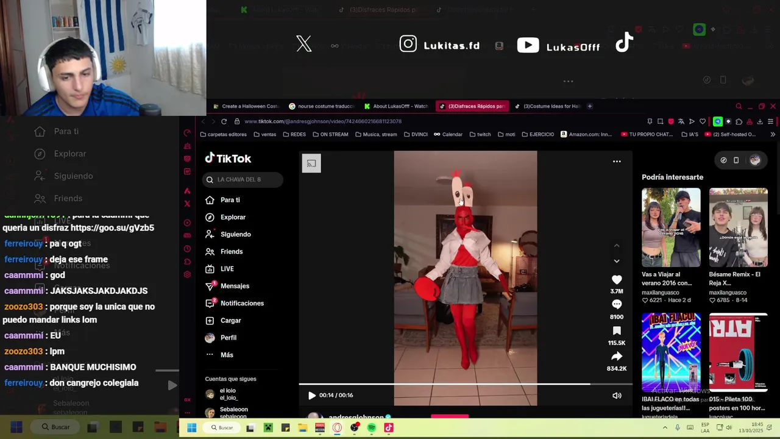
Task: Open browser easy setup menu icon
Action: (770, 121)
